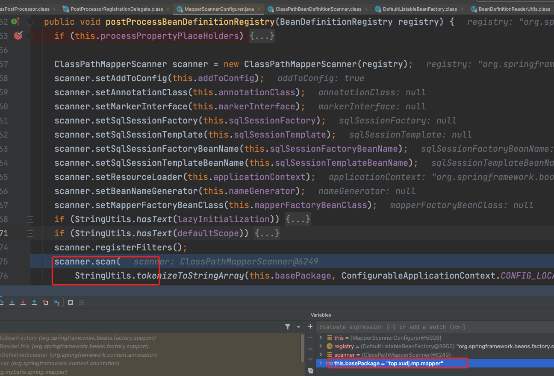Expand the registry DefaultListableBeanFactory variable node
This screenshot has height=376, width=554.
[321, 346]
